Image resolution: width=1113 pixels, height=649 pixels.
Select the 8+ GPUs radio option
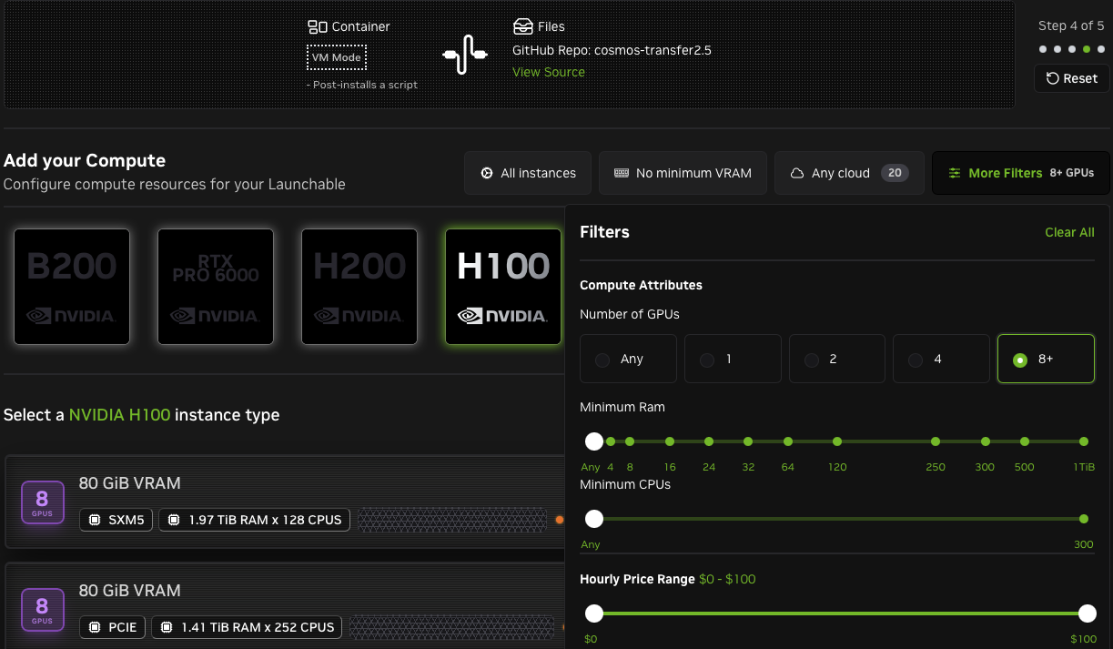click(1046, 359)
